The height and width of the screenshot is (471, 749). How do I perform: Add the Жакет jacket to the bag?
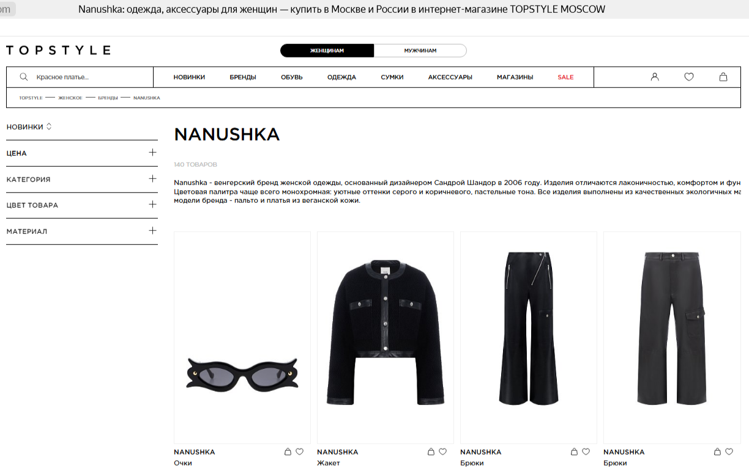click(431, 452)
